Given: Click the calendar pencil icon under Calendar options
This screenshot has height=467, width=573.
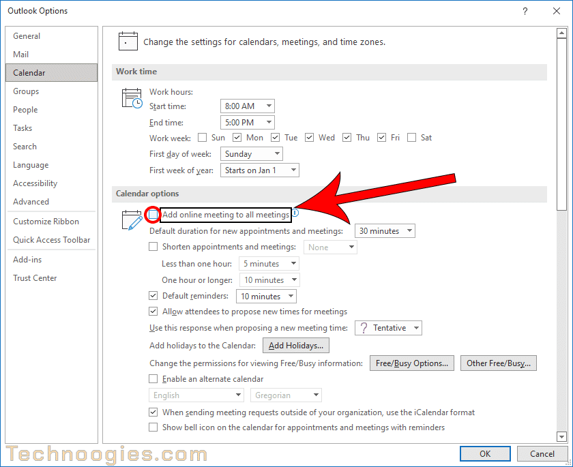Looking at the screenshot, I should click(131, 220).
